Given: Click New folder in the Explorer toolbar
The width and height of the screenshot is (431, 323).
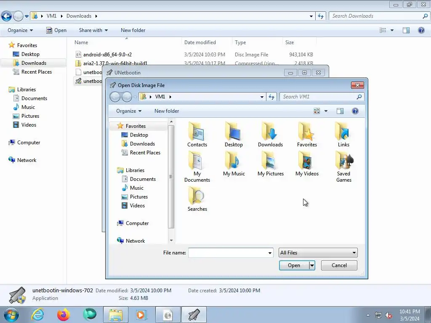Looking at the screenshot, I should (133, 30).
